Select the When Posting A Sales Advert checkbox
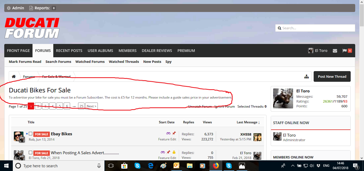 click(x=30, y=153)
